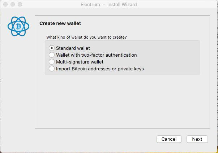
Task: Click the "Standard wallet" option label
Action: [x=73, y=48]
